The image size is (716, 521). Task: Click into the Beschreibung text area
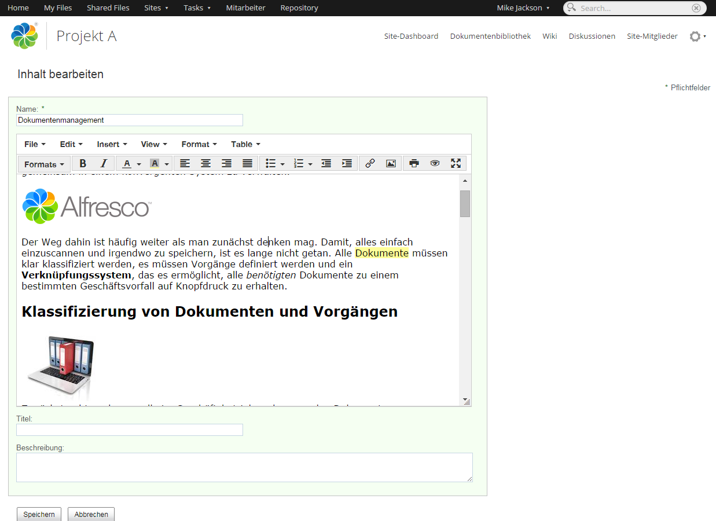[x=244, y=467]
